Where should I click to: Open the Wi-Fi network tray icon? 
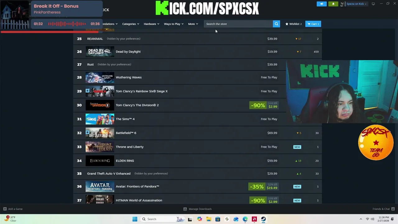point(367,219)
